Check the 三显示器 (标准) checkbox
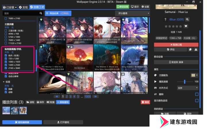 pyautogui.click(x=6, y=31)
